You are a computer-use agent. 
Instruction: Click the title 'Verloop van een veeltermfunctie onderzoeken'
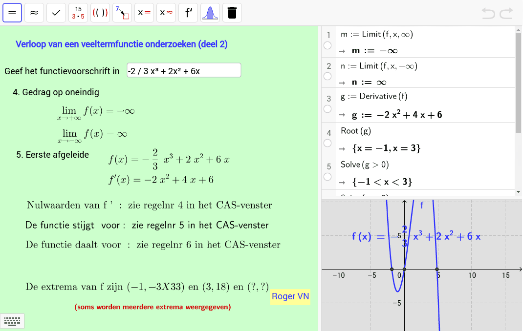tap(121, 44)
